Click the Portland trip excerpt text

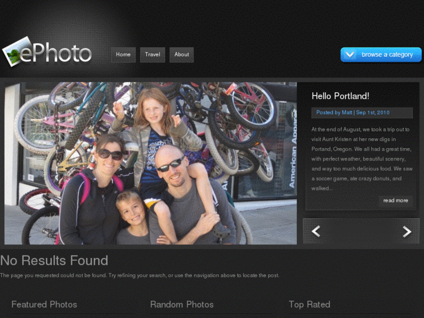tap(360, 159)
